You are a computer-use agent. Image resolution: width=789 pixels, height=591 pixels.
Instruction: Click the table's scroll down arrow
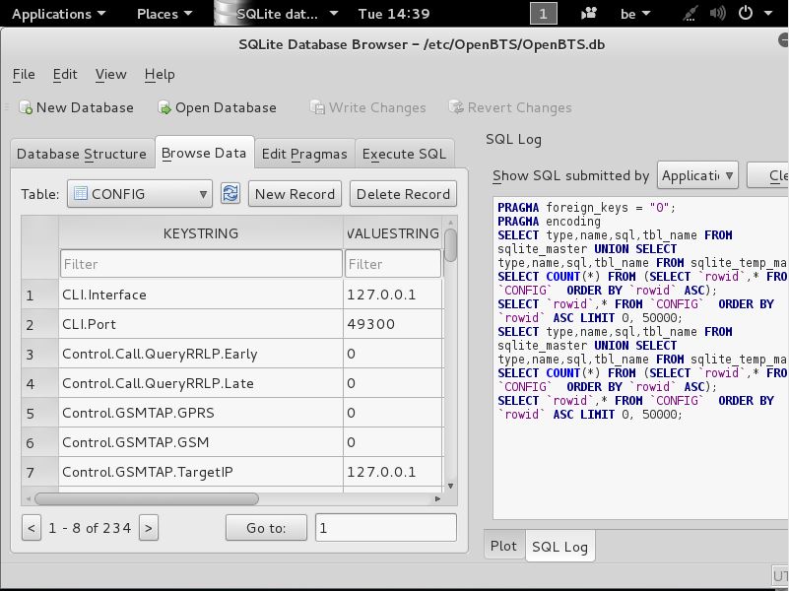click(x=451, y=486)
